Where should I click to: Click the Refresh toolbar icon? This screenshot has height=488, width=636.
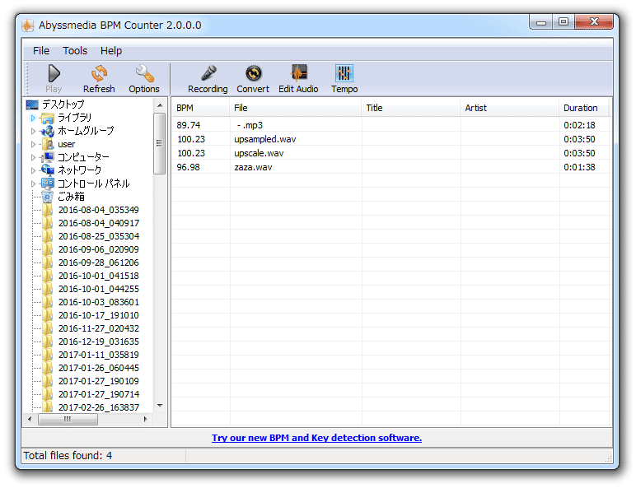coord(99,74)
